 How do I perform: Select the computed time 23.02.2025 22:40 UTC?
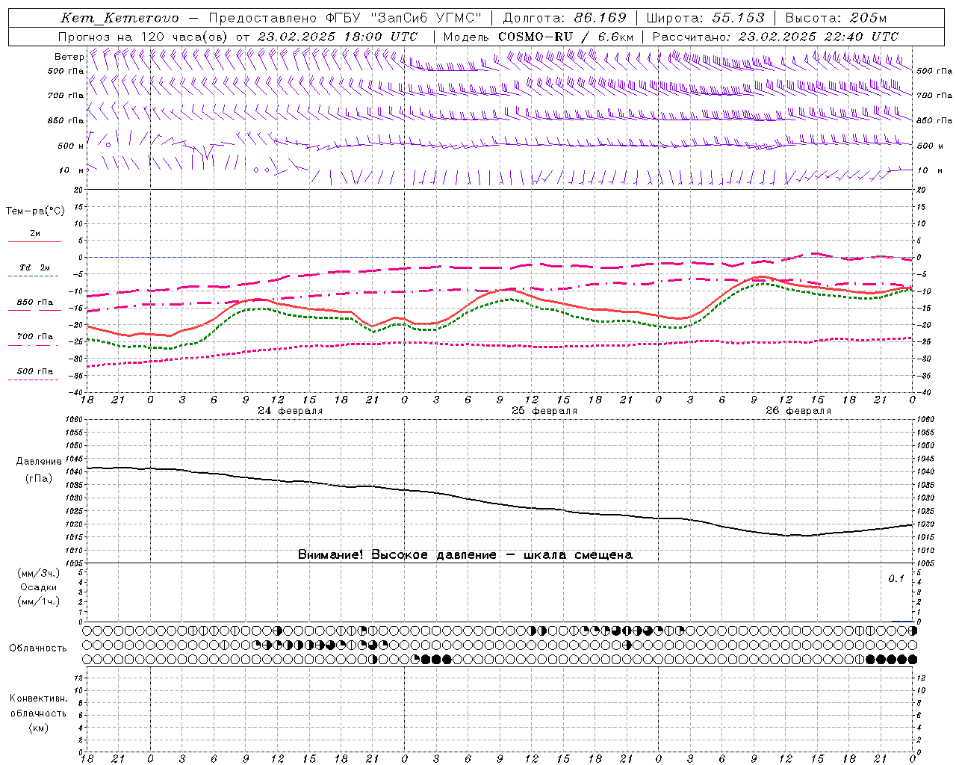(819, 37)
